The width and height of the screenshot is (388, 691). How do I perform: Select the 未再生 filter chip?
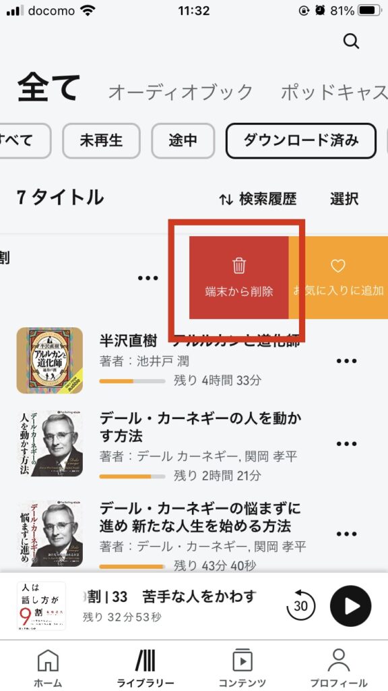(x=101, y=140)
